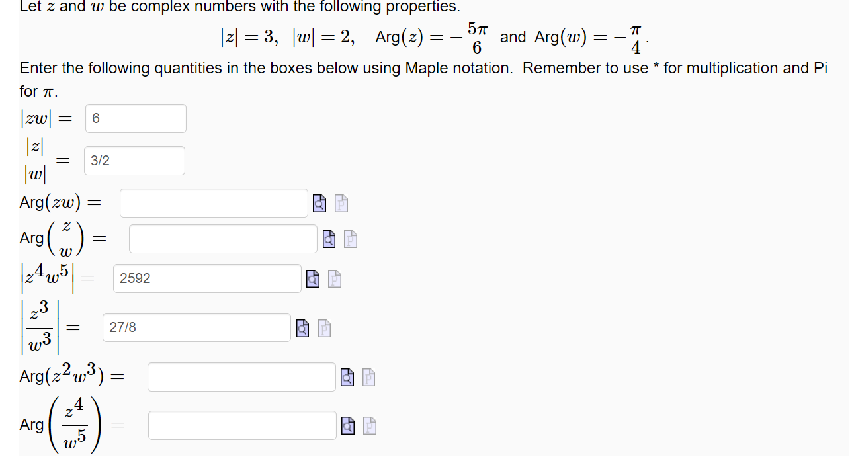Select the field containing 2592
Viewport: 852px width, 463px height.
[207, 278]
